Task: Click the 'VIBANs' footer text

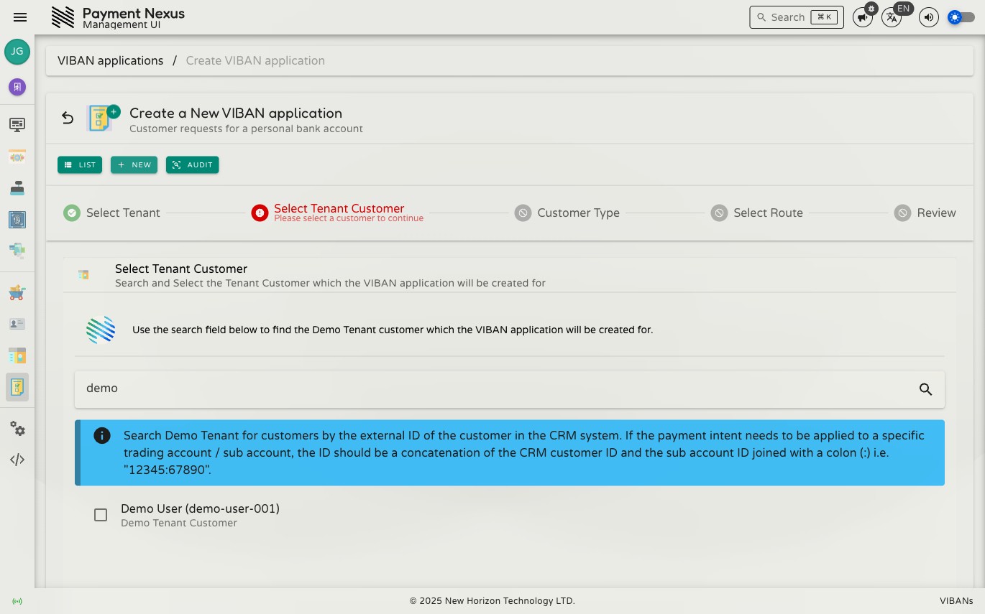Action: tap(956, 601)
